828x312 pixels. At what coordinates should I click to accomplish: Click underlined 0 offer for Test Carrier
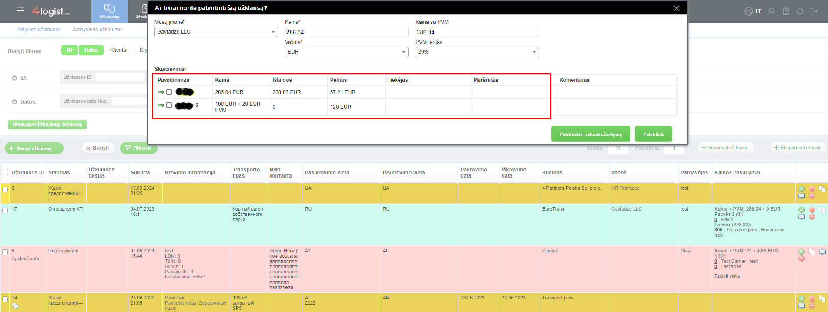pos(716,262)
